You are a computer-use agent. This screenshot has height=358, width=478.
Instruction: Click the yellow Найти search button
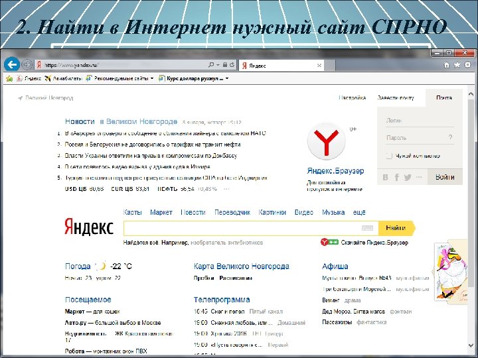(396, 228)
